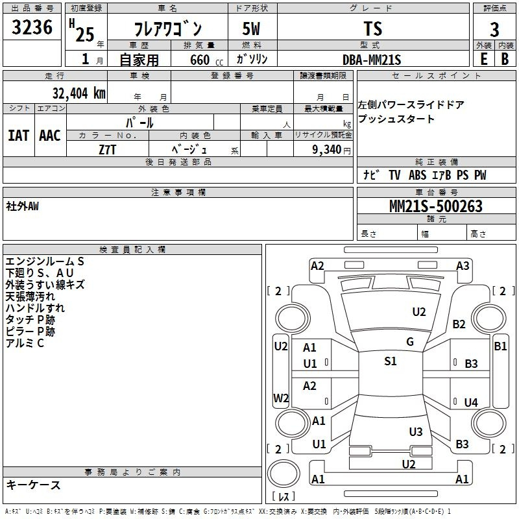This screenshot has height=519, width=519.
Task: Select the W2 repair mark on diagram
Action: [281, 398]
